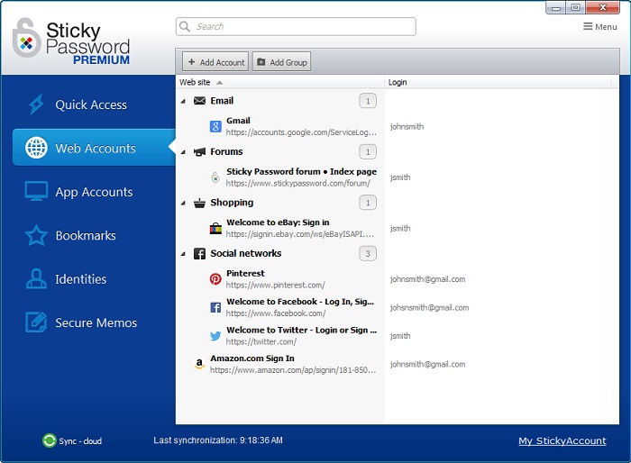Click the Quick Access lightning icon
The image size is (631, 463).
[36, 104]
